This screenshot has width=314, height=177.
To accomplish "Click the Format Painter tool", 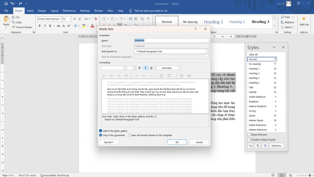I will tap(22, 27).
